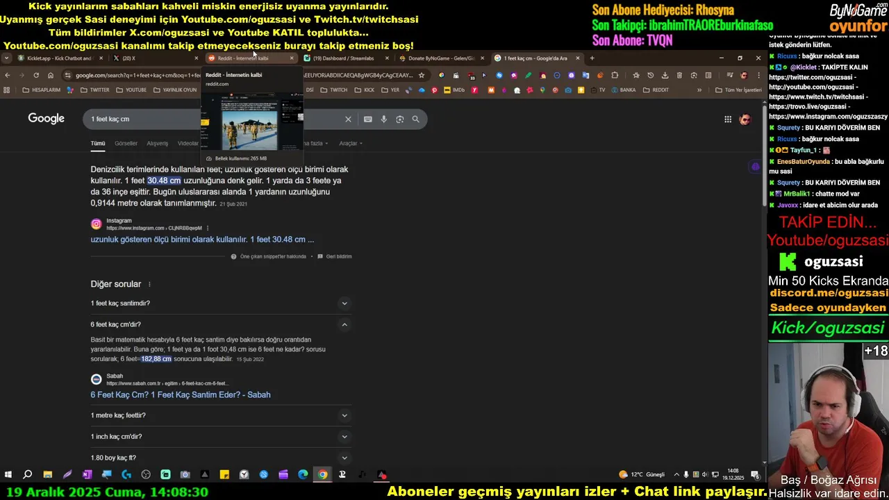Switch to Donate ByNoGame browser tab
This screenshot has height=500, width=889.
click(x=441, y=58)
